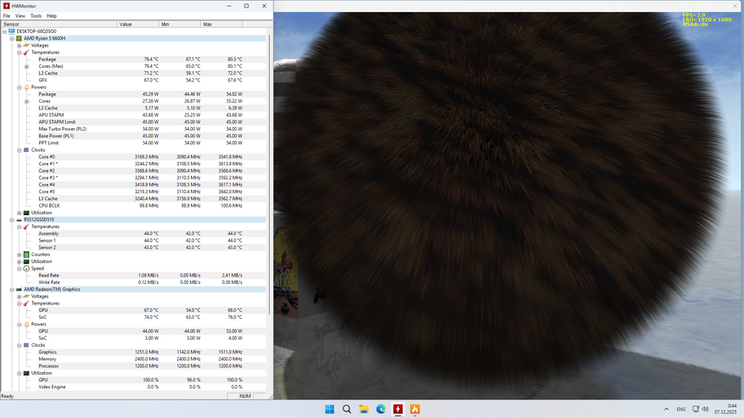
Task: Switch to HWMonitor taskbar icon
Action: tap(398, 409)
